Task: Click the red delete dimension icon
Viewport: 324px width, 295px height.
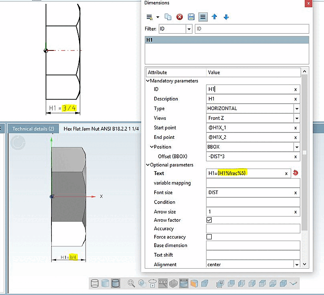Action: (180, 17)
